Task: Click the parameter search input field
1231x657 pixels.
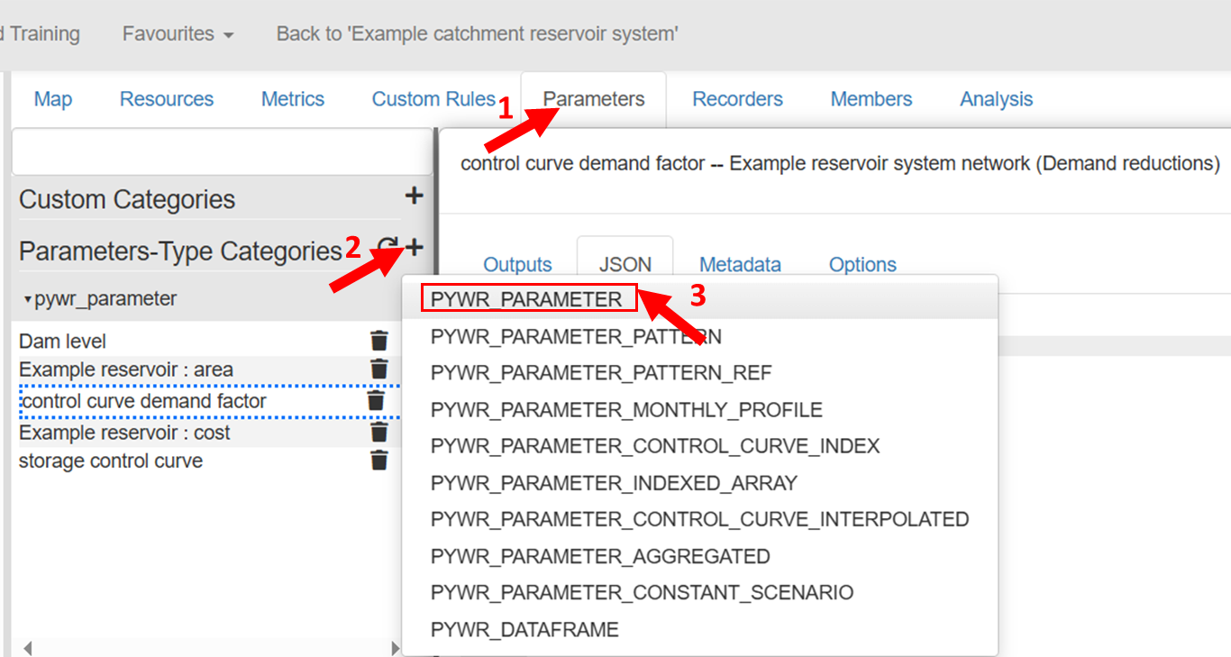Action: point(222,152)
